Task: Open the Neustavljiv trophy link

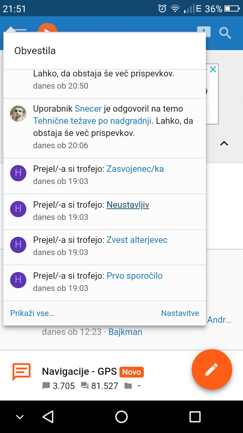Action: 128,205
